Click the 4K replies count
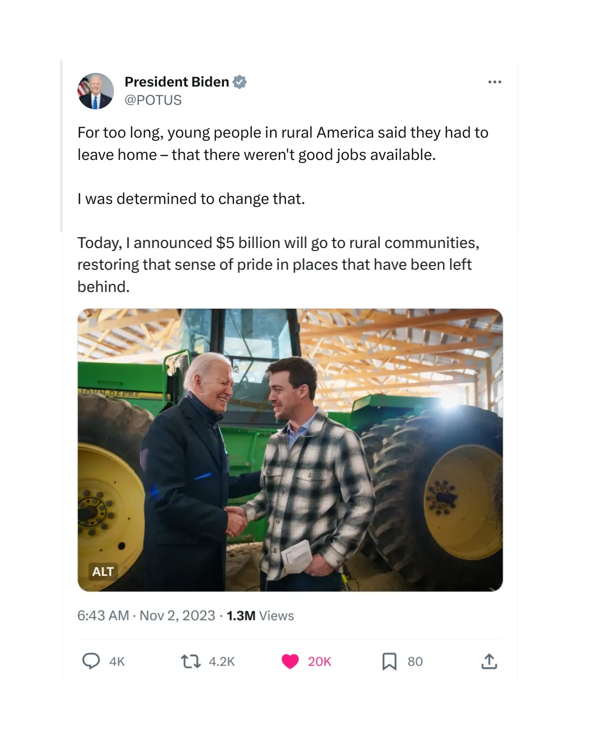Image resolution: width=615 pixels, height=741 pixels. point(117,662)
